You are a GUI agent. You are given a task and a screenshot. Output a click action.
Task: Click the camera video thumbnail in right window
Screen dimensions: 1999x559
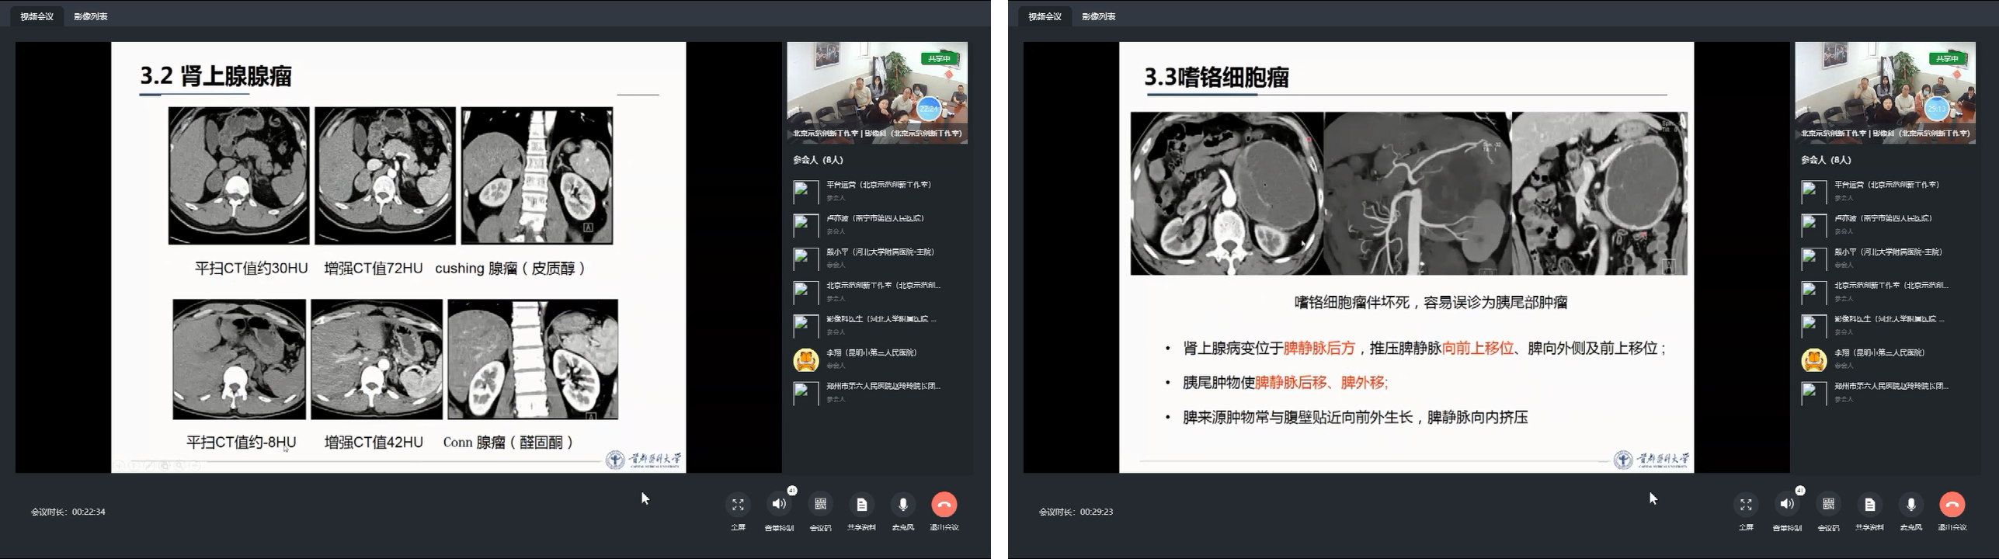tap(1886, 92)
